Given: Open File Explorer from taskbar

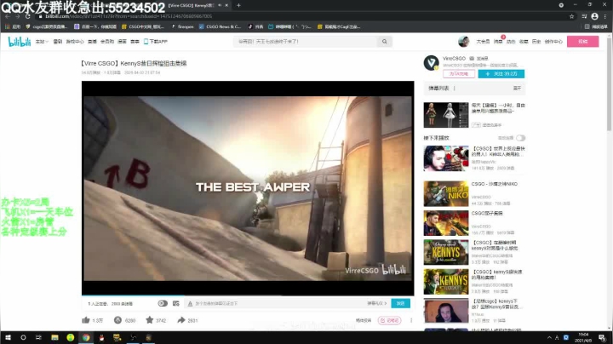Looking at the screenshot, I should tap(54, 337).
